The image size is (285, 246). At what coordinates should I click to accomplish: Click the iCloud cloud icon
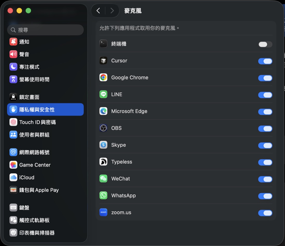tap(13, 177)
